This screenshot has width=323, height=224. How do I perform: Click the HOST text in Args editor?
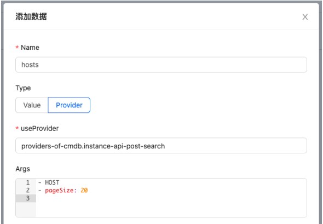click(52, 182)
